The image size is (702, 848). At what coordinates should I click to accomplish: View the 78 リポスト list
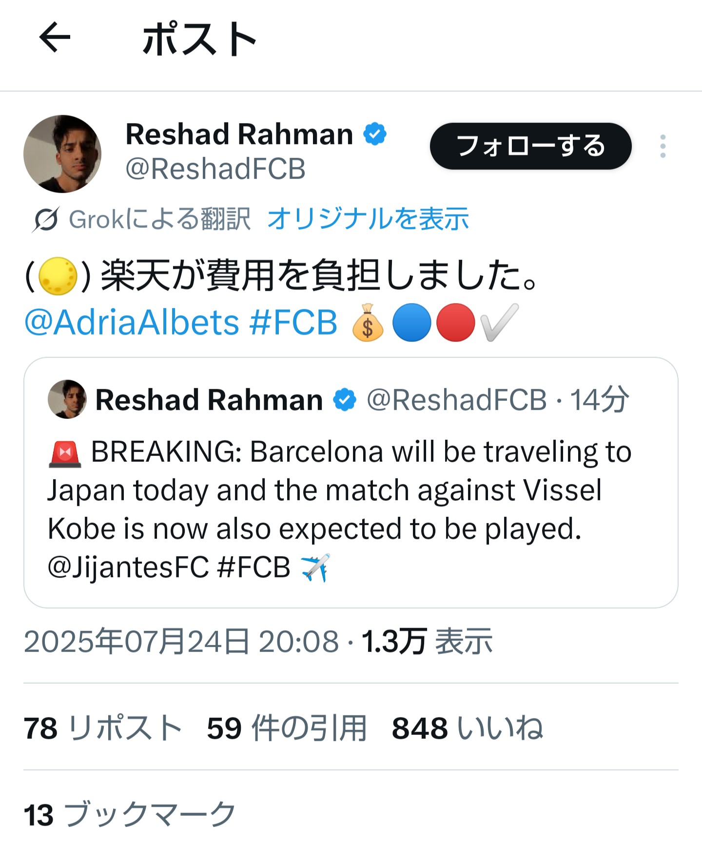[x=103, y=728]
